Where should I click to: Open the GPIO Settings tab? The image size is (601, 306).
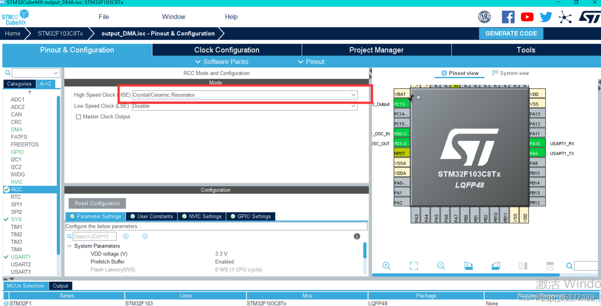[x=251, y=216]
